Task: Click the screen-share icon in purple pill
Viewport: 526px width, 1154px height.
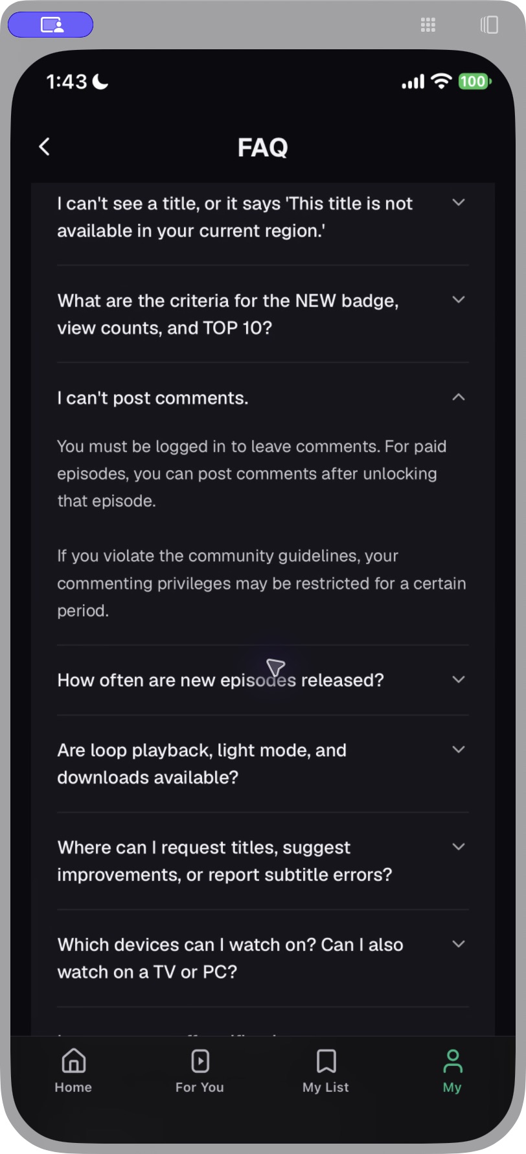Action: click(51, 25)
